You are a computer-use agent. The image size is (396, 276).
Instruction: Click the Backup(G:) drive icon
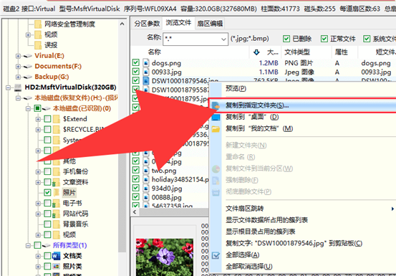pyautogui.click(x=28, y=77)
